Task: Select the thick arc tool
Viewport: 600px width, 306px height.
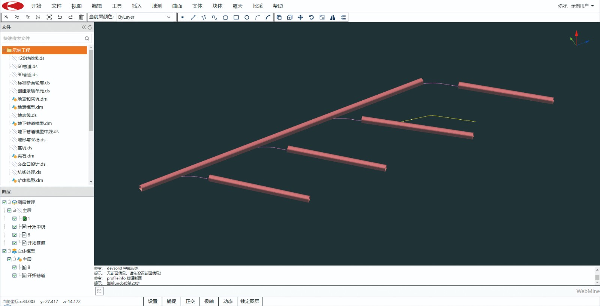Action: pyautogui.click(x=268, y=17)
